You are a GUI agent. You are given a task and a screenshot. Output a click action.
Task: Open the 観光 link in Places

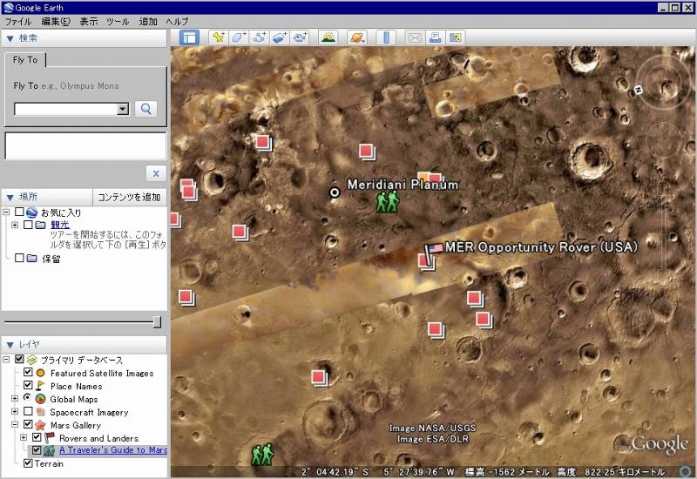(60, 225)
